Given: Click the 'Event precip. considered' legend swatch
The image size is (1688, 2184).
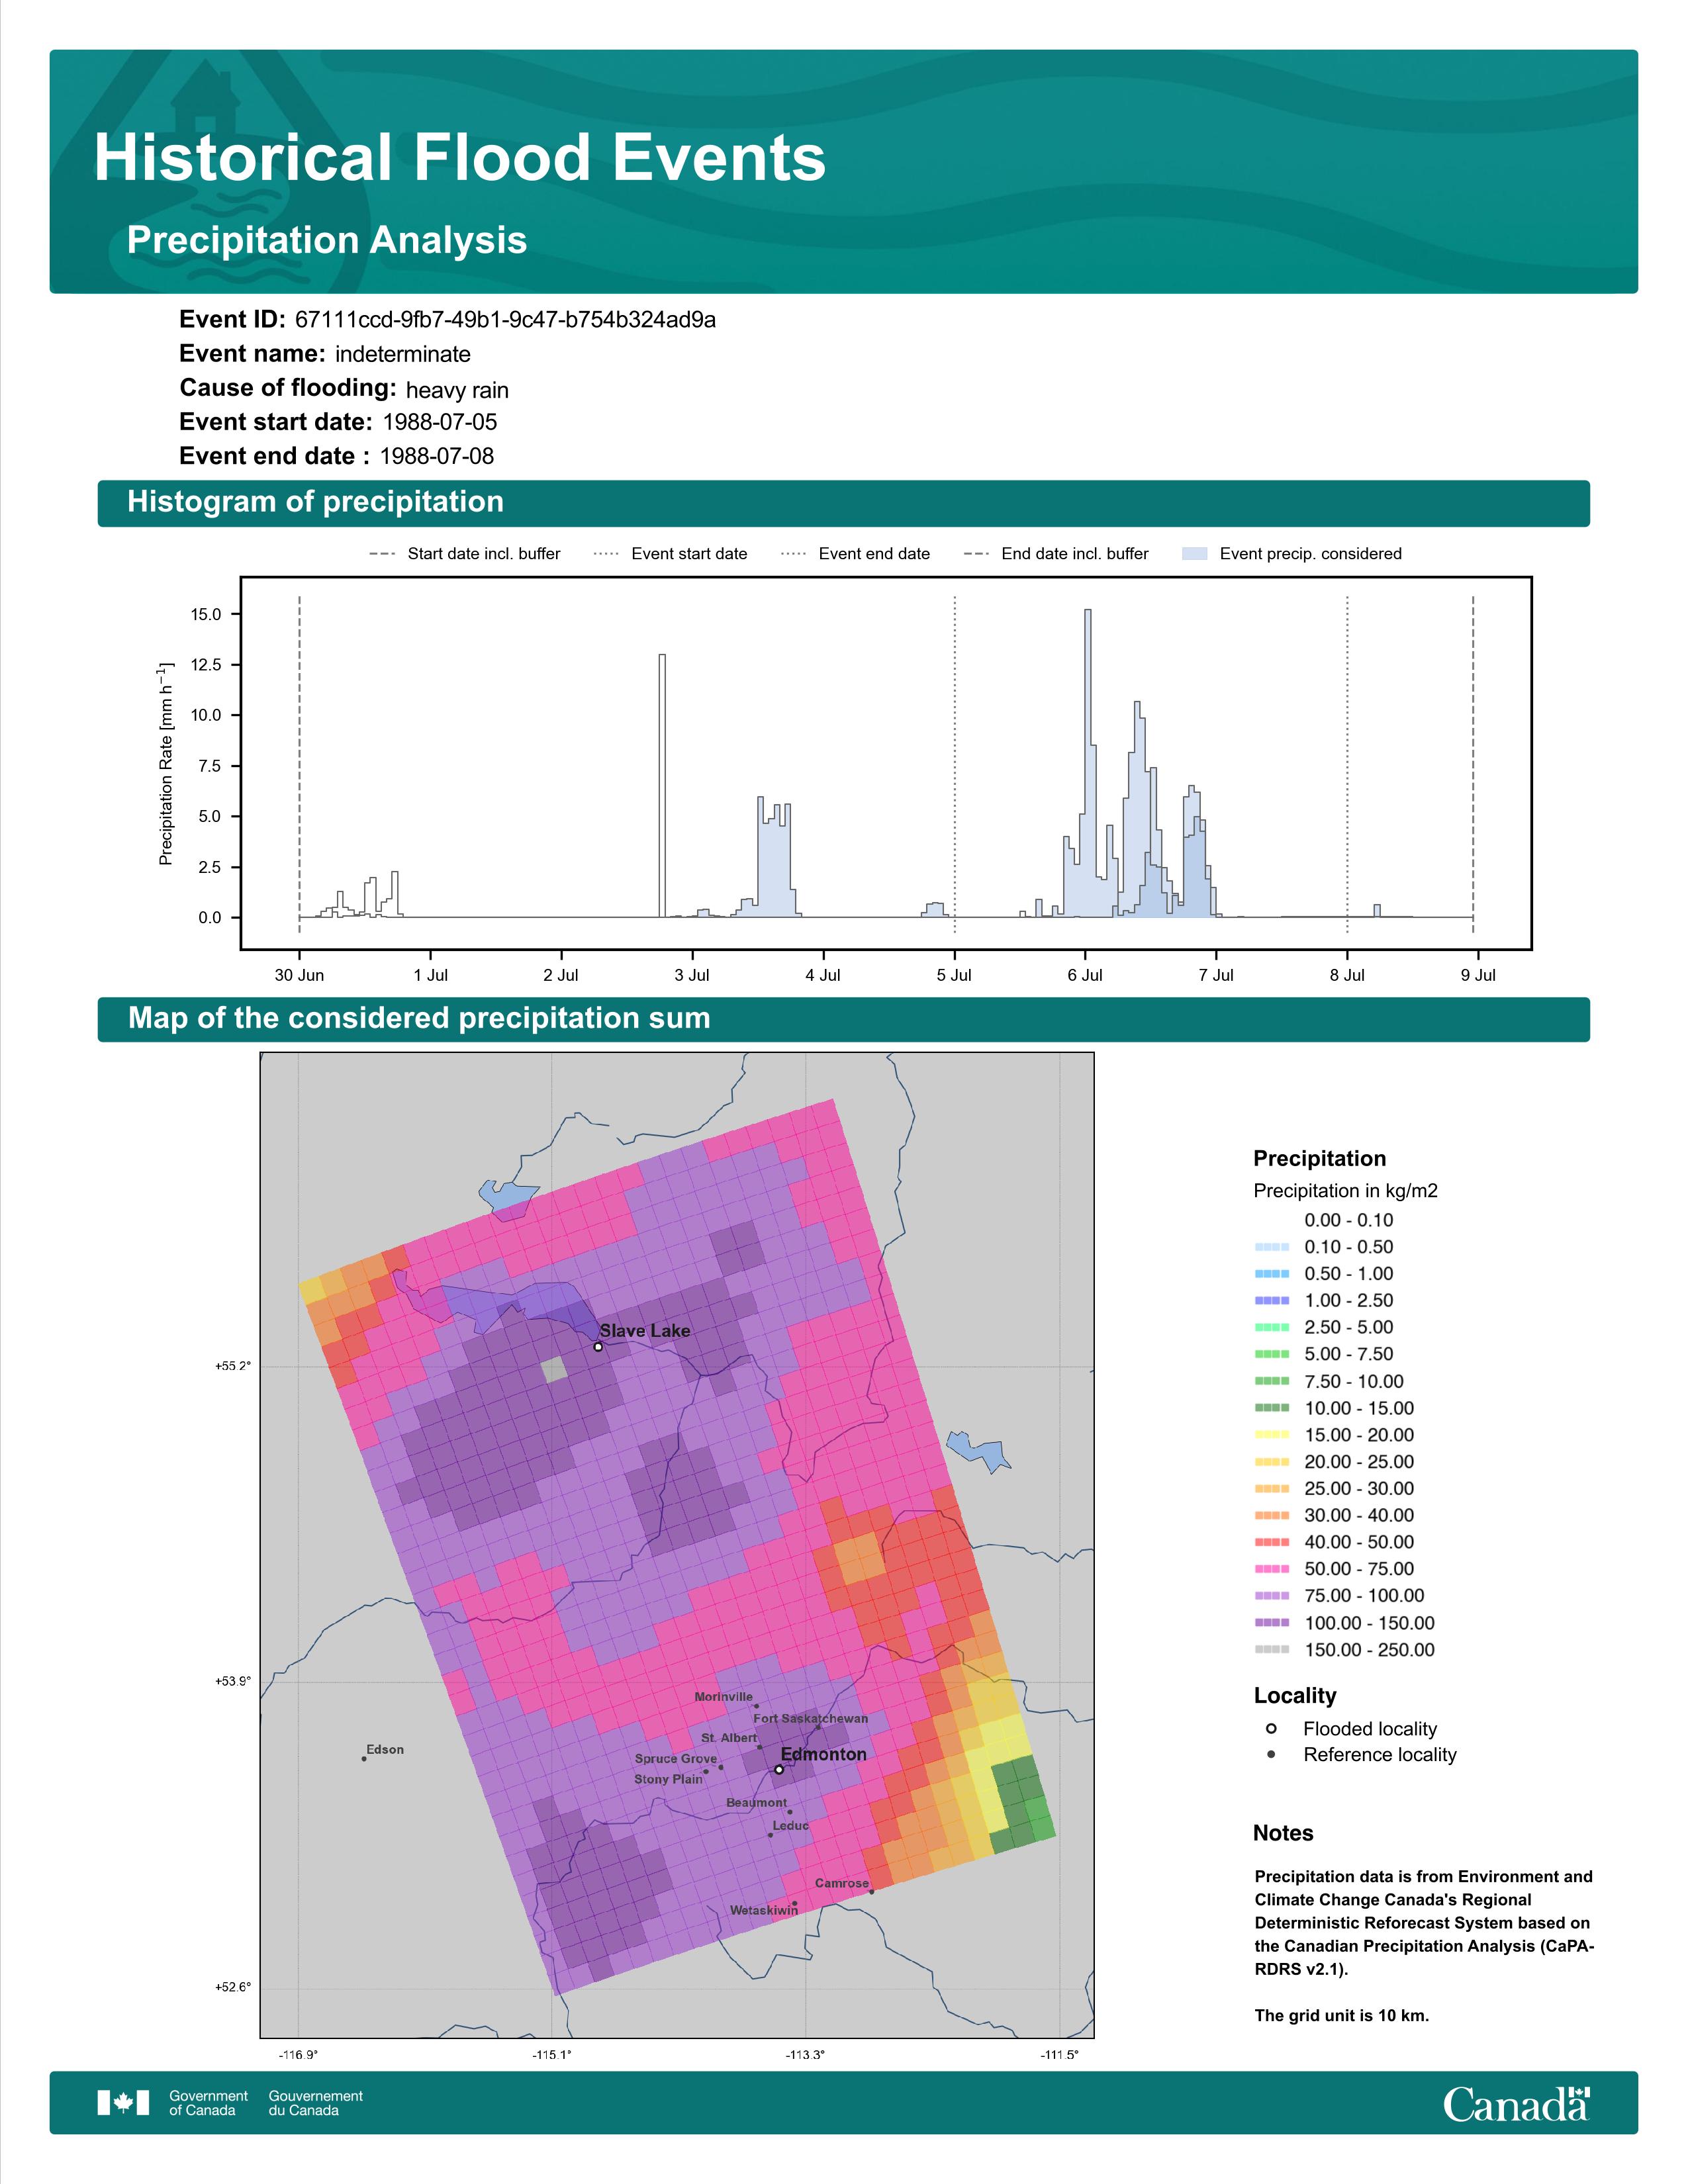Looking at the screenshot, I should click(1195, 554).
